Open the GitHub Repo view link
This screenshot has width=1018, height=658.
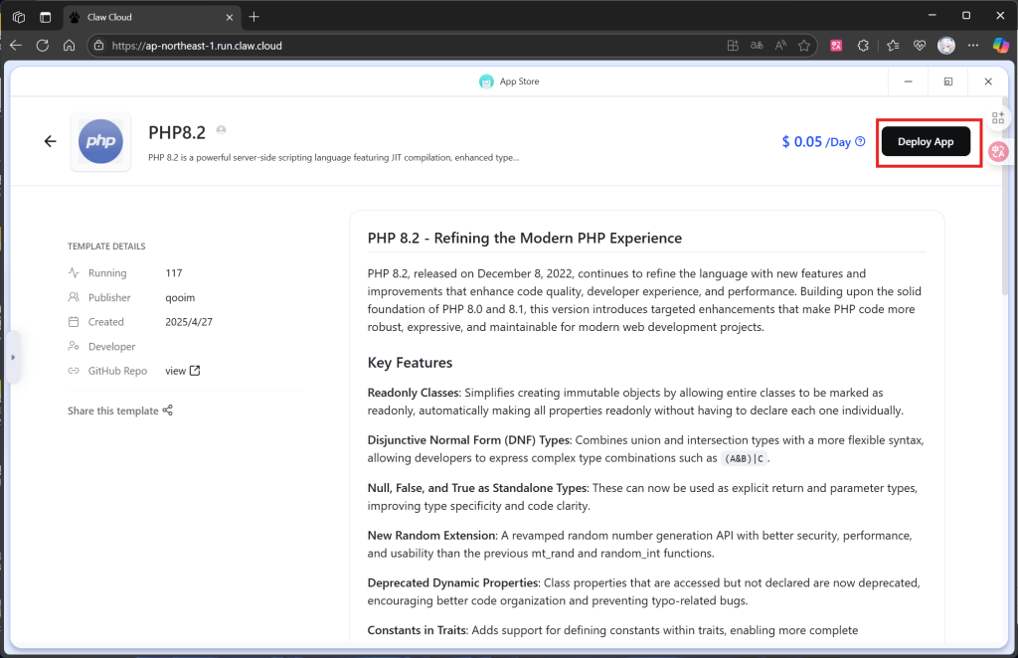pos(183,371)
